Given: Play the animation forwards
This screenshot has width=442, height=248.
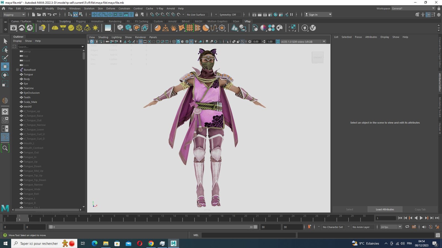Looking at the screenshot, I should 421,218.
